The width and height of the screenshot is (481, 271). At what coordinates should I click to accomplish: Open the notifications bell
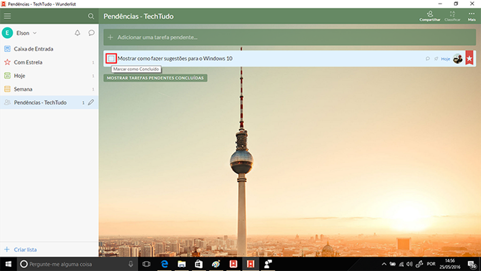click(x=77, y=33)
